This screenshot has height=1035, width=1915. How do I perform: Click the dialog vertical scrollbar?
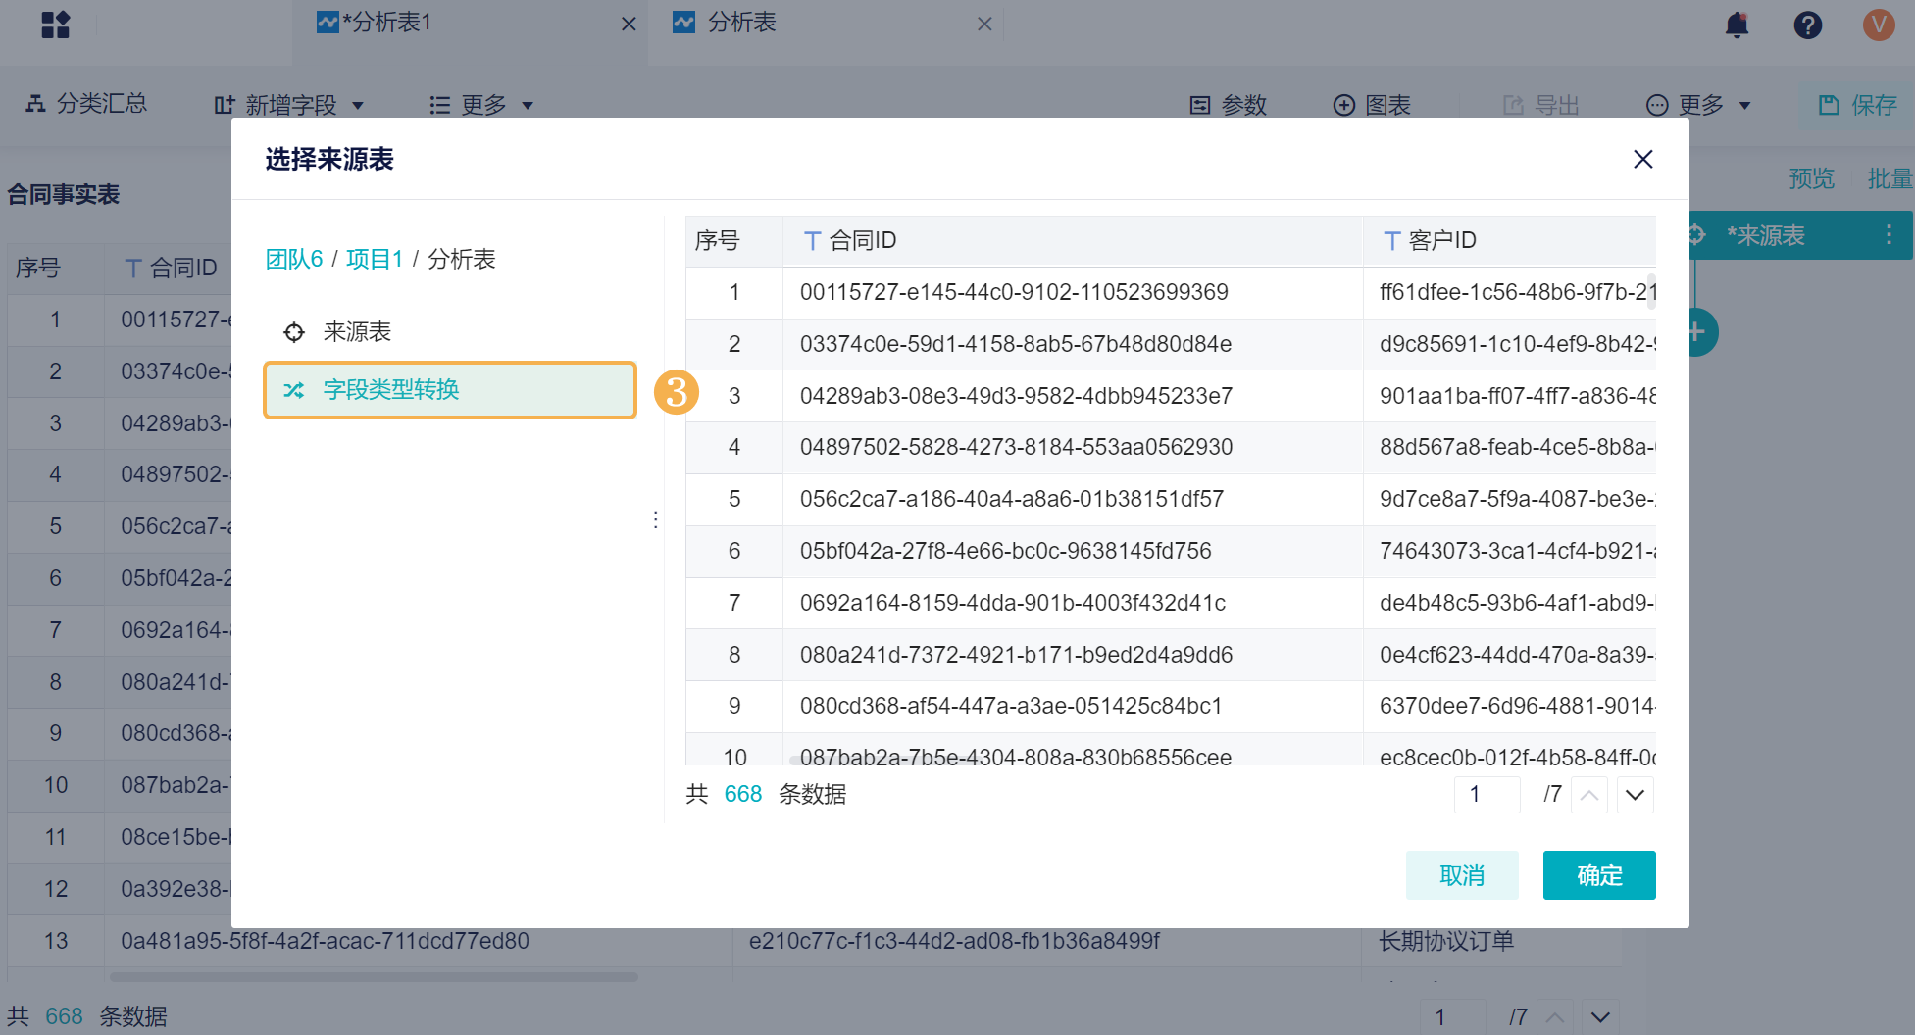tap(1651, 292)
